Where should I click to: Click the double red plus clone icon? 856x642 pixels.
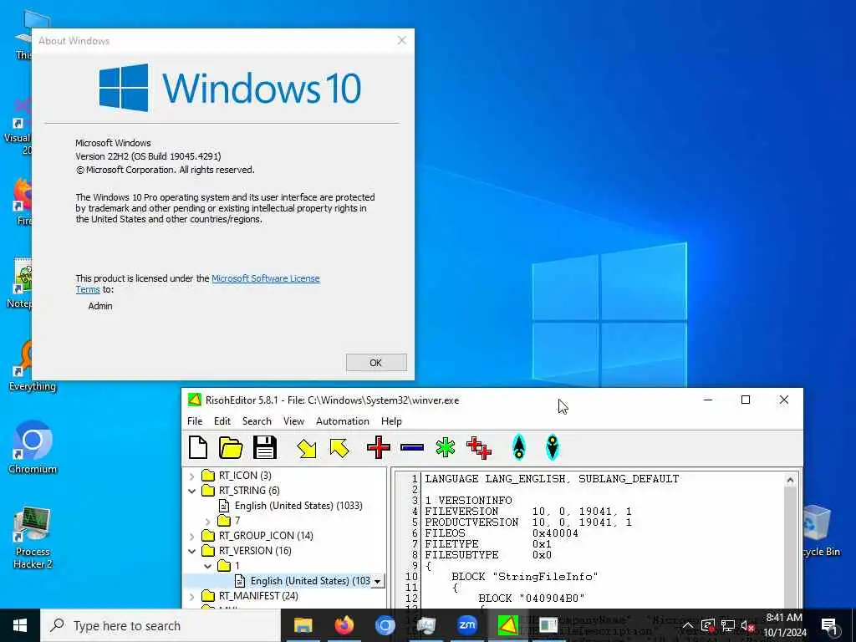479,448
